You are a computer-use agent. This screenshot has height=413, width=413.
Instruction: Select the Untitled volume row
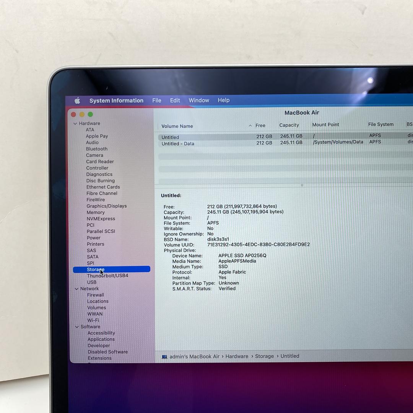[x=286, y=137]
